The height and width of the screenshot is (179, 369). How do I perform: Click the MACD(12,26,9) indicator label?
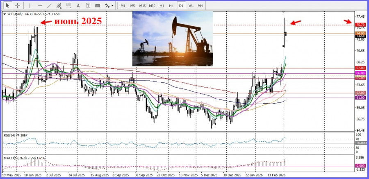(24, 158)
